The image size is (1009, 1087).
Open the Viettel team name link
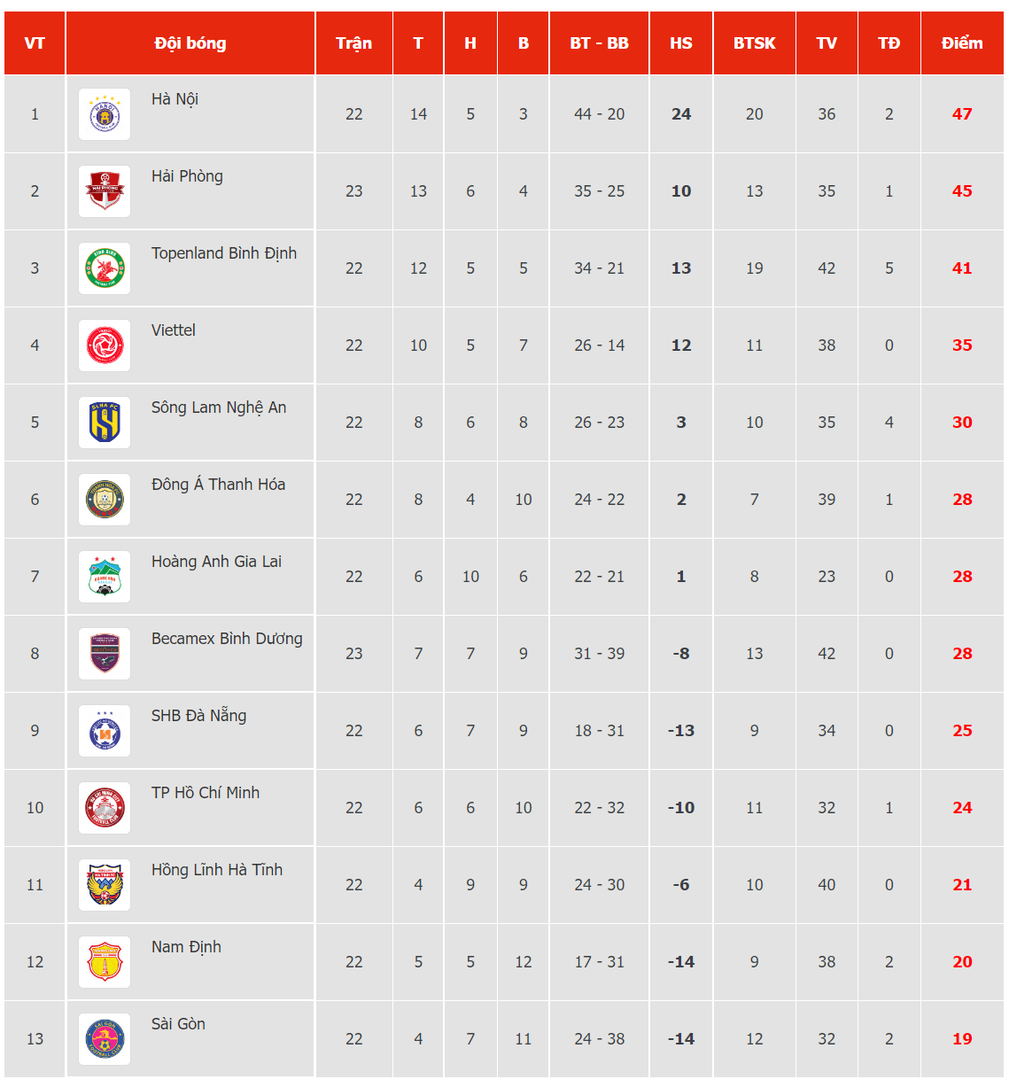click(x=174, y=330)
